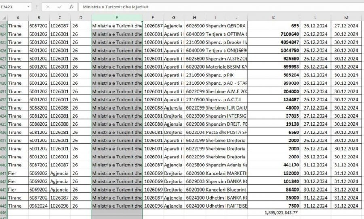
Task: Select the column M header
Action: (x=346, y=17)
